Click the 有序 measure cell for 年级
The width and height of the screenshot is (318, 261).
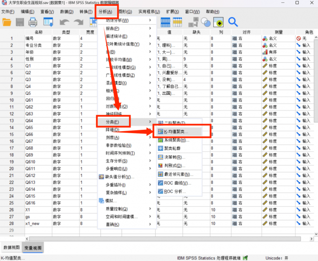click(x=278, y=52)
